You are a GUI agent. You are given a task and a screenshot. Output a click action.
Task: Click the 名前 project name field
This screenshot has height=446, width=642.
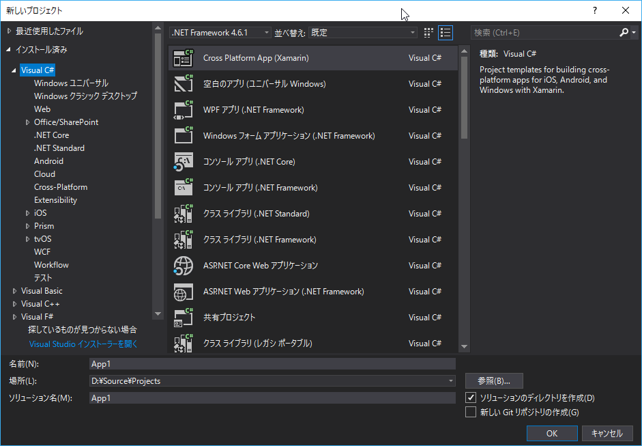pos(272,363)
